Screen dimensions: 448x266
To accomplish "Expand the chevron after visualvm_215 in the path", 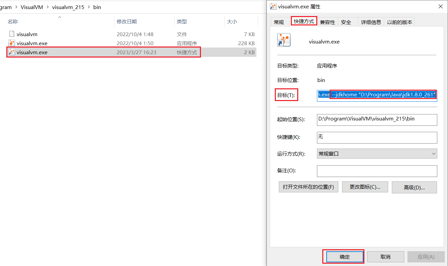I will (89, 7).
